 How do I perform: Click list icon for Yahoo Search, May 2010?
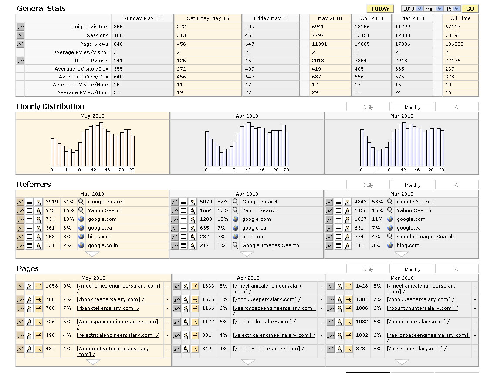(30, 211)
